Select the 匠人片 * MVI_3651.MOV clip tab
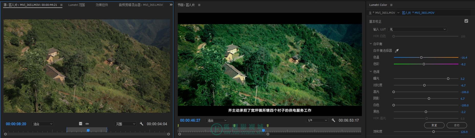The height and width of the screenshot is (138, 475). point(418,13)
